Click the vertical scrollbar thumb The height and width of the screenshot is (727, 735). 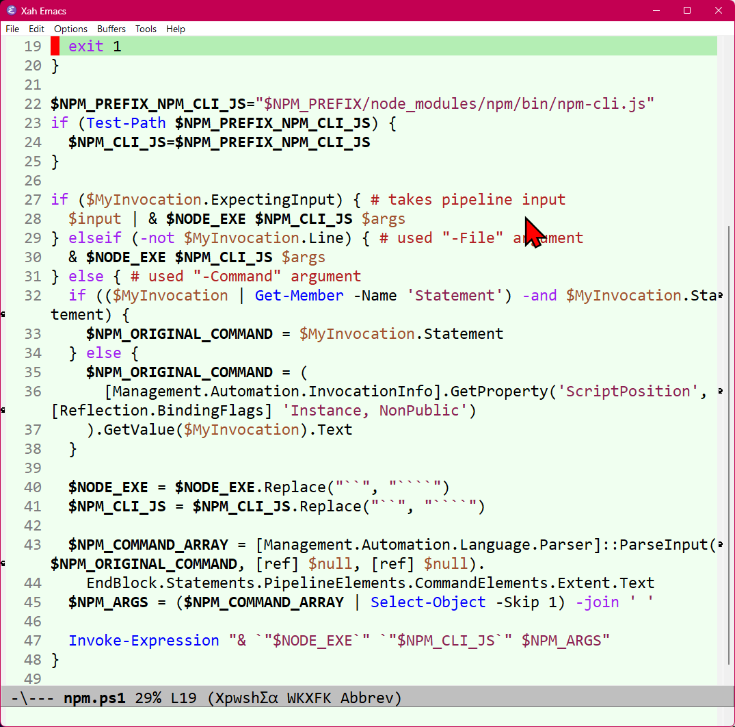(x=728, y=445)
